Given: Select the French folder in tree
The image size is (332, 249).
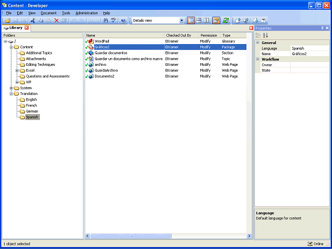Looking at the screenshot, I should coord(31,105).
